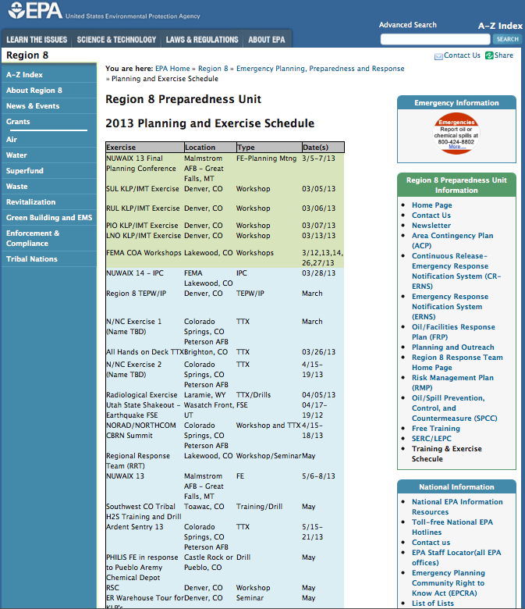Image resolution: width=525 pixels, height=609 pixels.
Task: Open Home Page link in Preparedness Unit box
Action: point(432,205)
